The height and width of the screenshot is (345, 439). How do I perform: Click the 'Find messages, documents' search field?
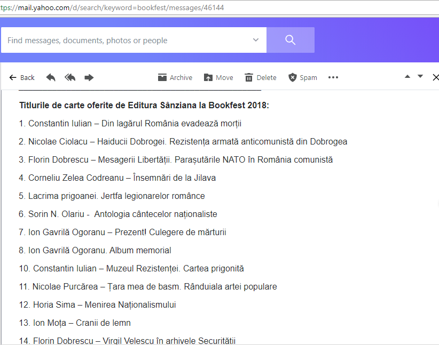coord(126,41)
